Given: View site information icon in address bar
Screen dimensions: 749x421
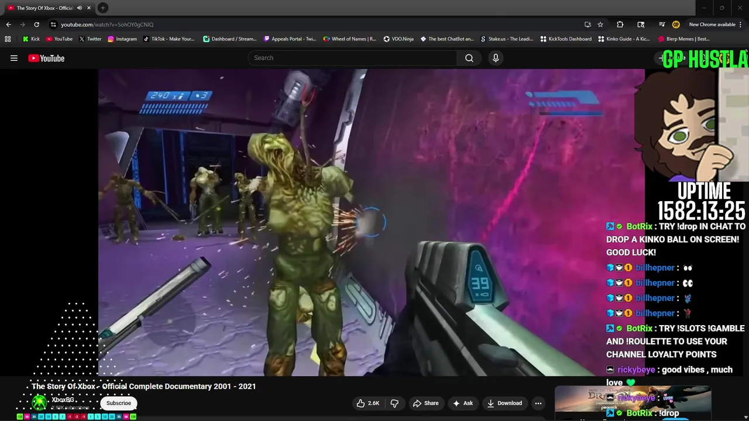Looking at the screenshot, I should 53,25.
